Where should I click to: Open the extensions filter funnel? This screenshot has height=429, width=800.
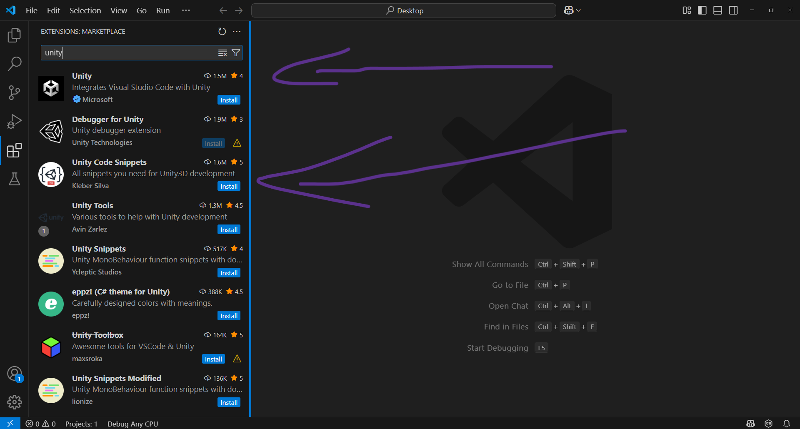(x=236, y=52)
